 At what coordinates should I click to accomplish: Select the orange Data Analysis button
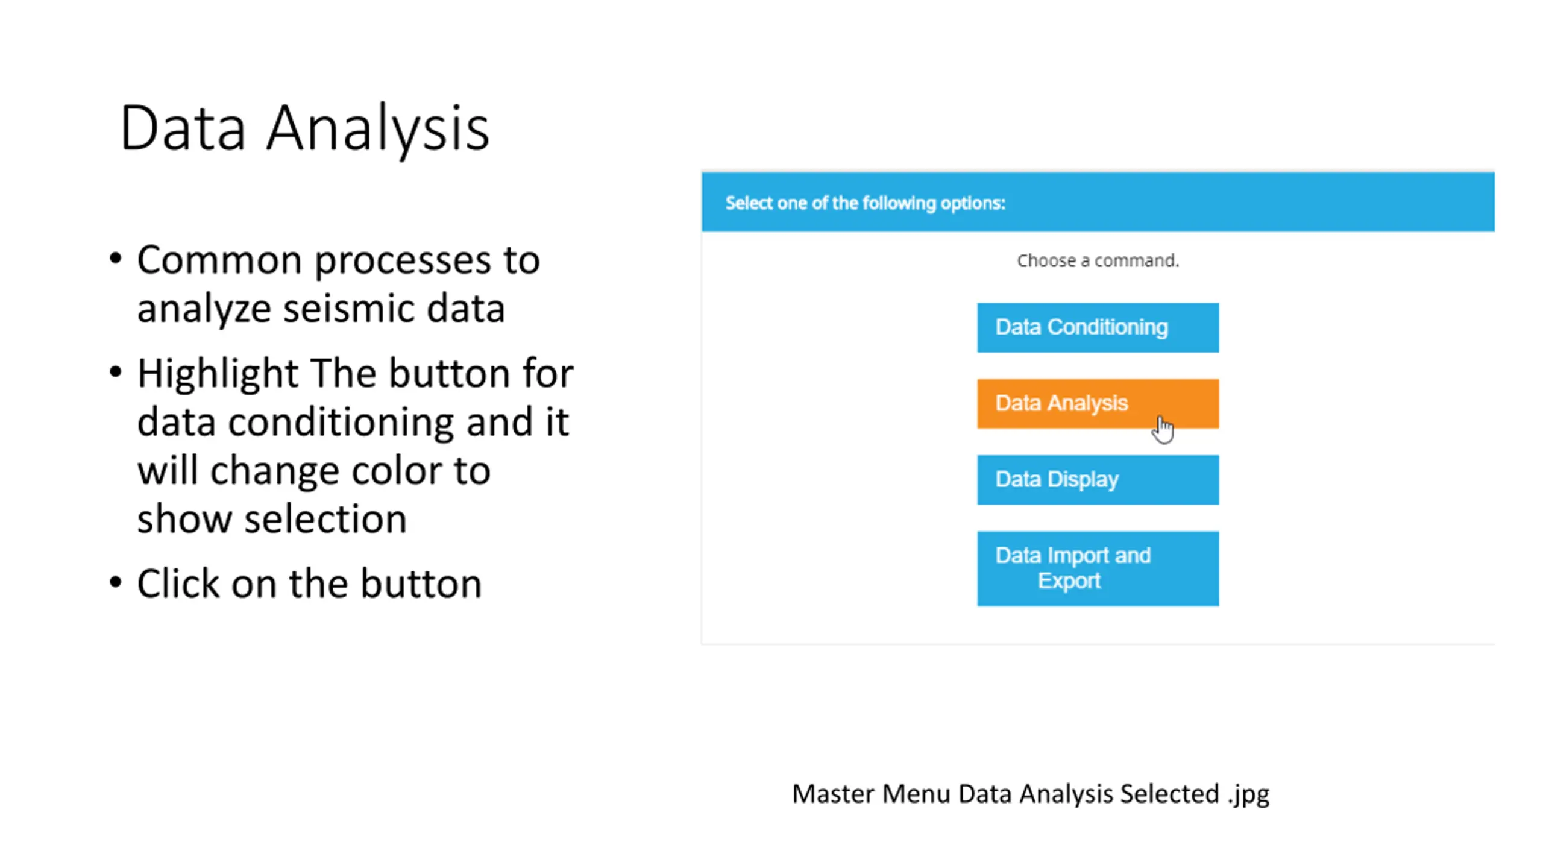coord(1098,403)
